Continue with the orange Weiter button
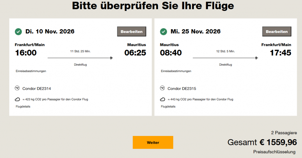This screenshot has width=302, height=158. [153, 142]
